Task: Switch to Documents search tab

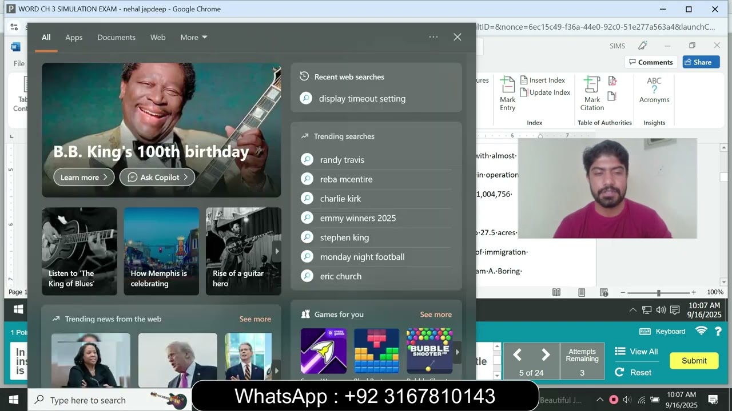Action: click(x=116, y=37)
